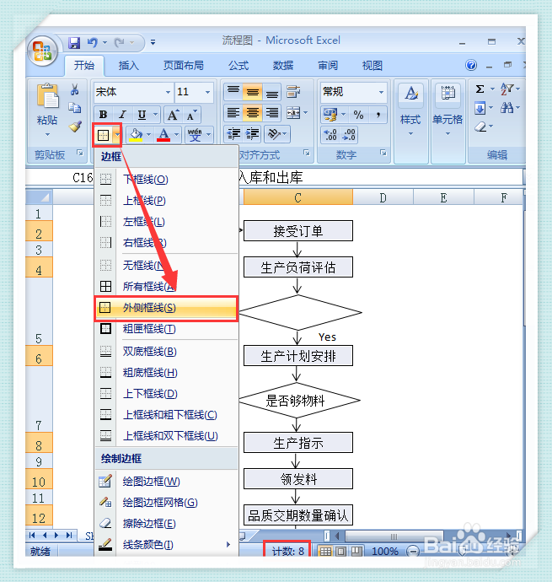The image size is (552, 582).
Task: Apply accounting currency format icon
Action: (x=330, y=115)
